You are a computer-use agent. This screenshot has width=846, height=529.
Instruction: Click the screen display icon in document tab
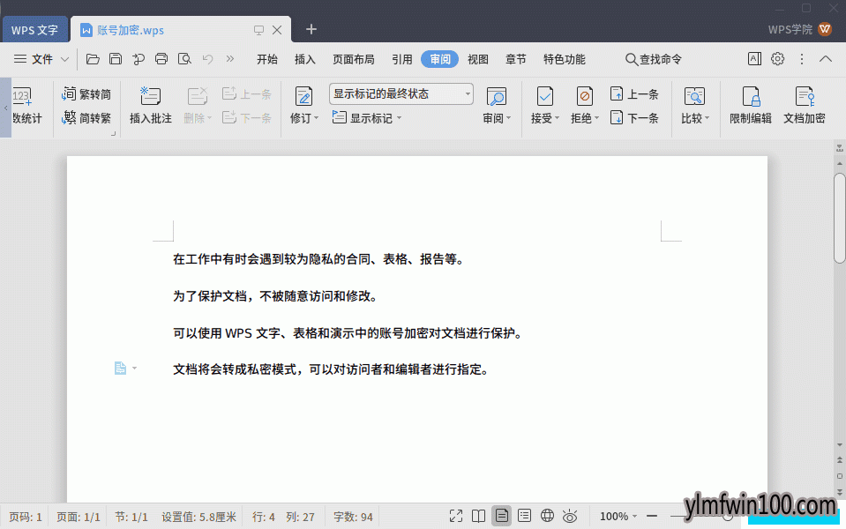point(259,30)
